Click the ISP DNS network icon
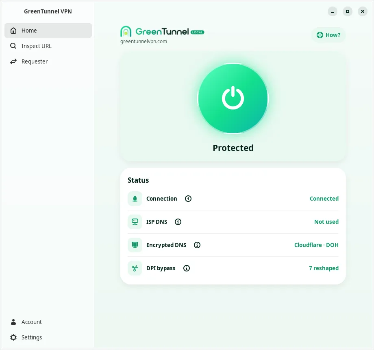Screen dimensions: 374x350 click(x=135, y=222)
